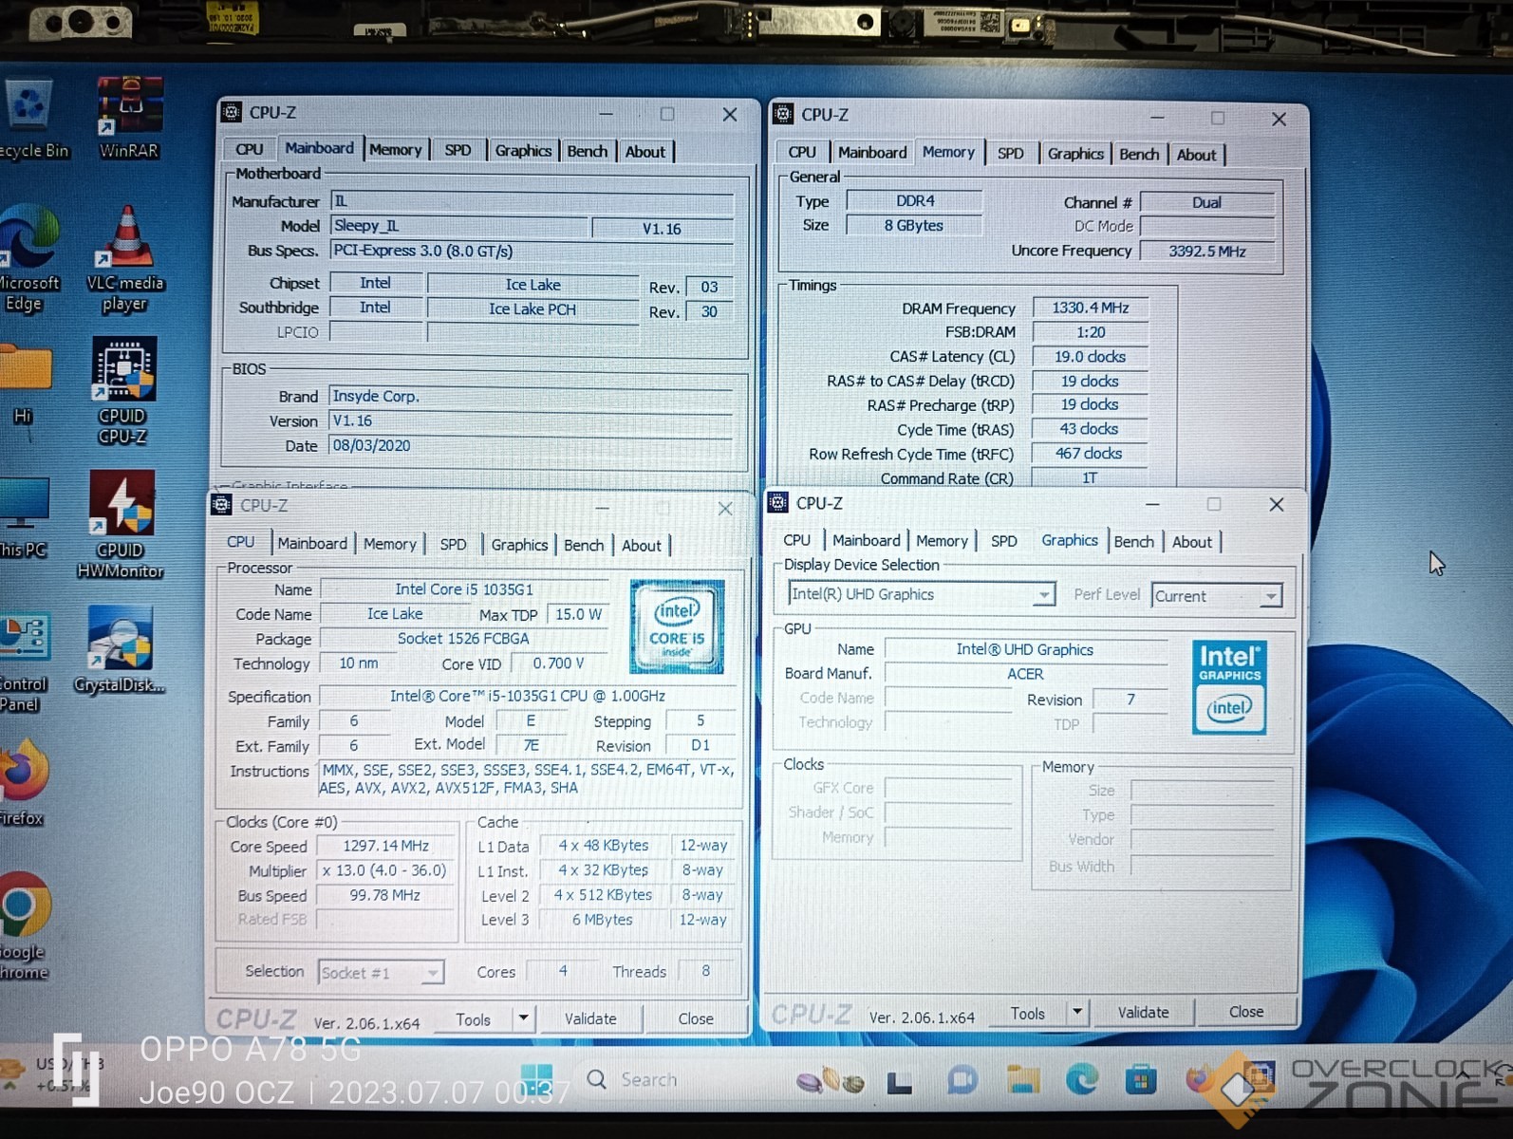Open the Chat app on the taskbar

pos(962,1080)
